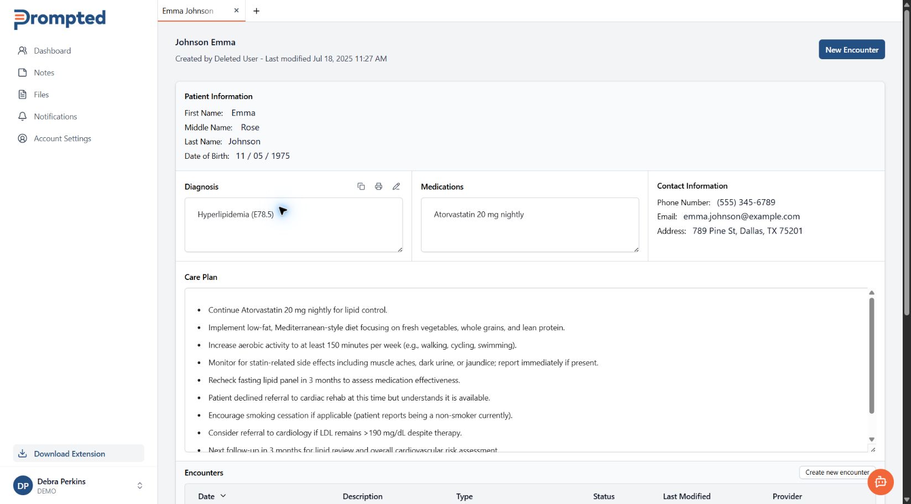Open the Notes page
Screen dimensions: 911x504
click(x=44, y=72)
